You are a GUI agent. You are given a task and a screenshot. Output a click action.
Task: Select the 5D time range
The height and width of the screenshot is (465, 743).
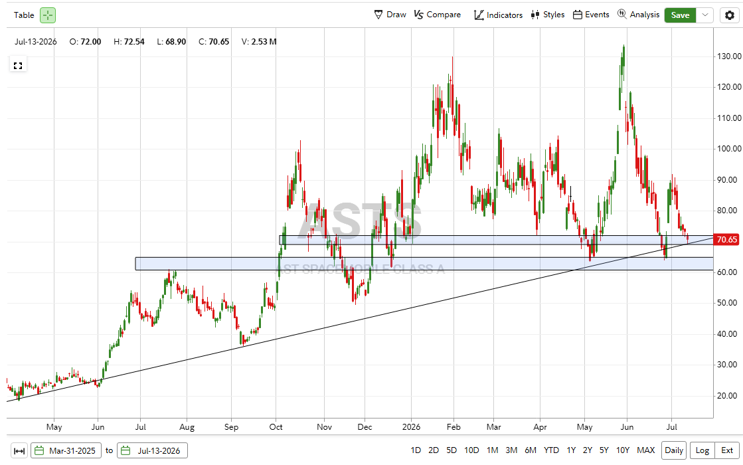452,450
